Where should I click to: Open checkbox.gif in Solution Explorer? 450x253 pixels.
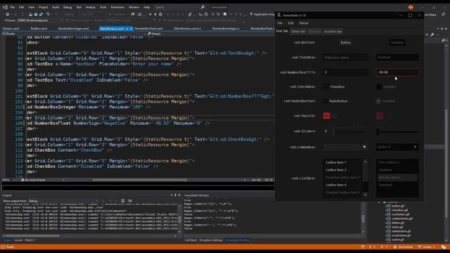400,210
